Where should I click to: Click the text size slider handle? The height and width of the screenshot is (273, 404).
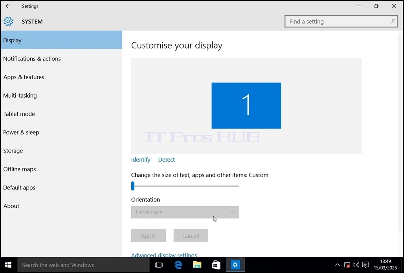pos(133,186)
